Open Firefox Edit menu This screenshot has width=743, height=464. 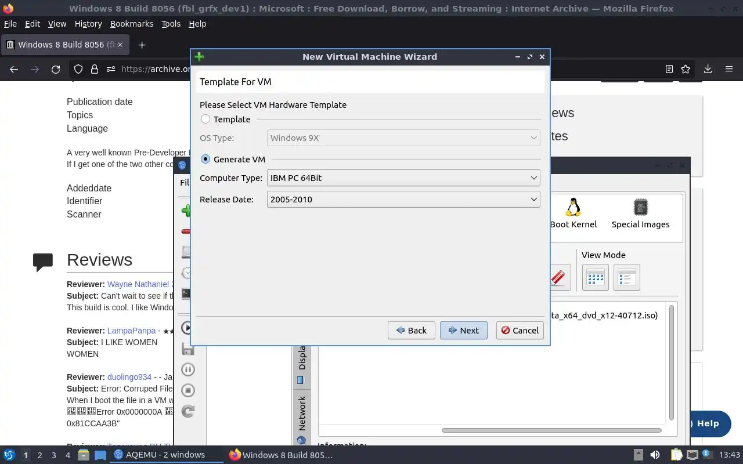[x=33, y=24]
